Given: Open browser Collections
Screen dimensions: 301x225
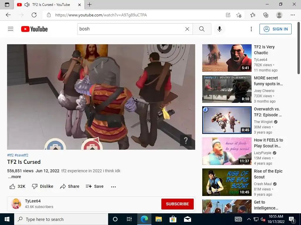Looking at the screenshot, I should point(266,15).
